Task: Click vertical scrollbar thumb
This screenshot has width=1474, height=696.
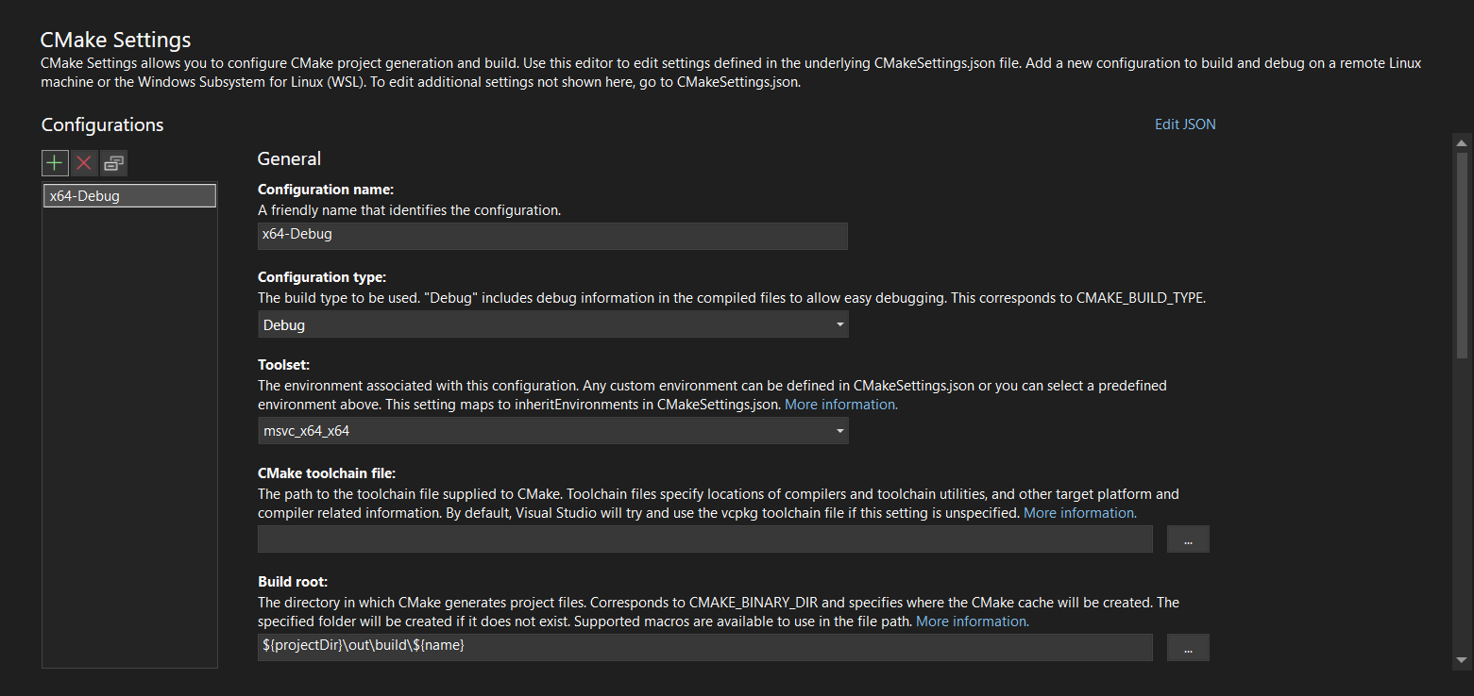Action: point(1462,256)
